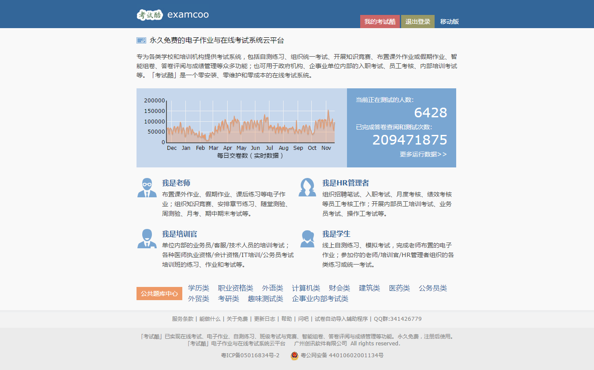Open the 外语类 category link
This screenshot has height=370, width=594.
(x=273, y=288)
